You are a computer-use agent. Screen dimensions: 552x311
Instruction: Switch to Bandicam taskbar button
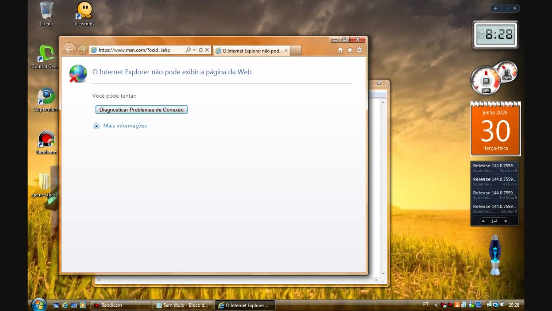121,305
